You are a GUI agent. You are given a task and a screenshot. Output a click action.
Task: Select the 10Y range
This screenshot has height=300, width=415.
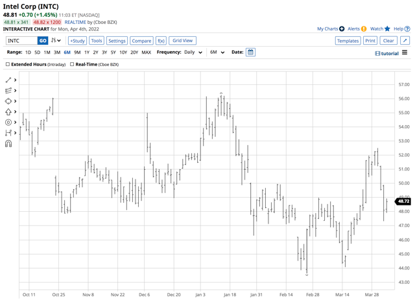(x=123, y=52)
